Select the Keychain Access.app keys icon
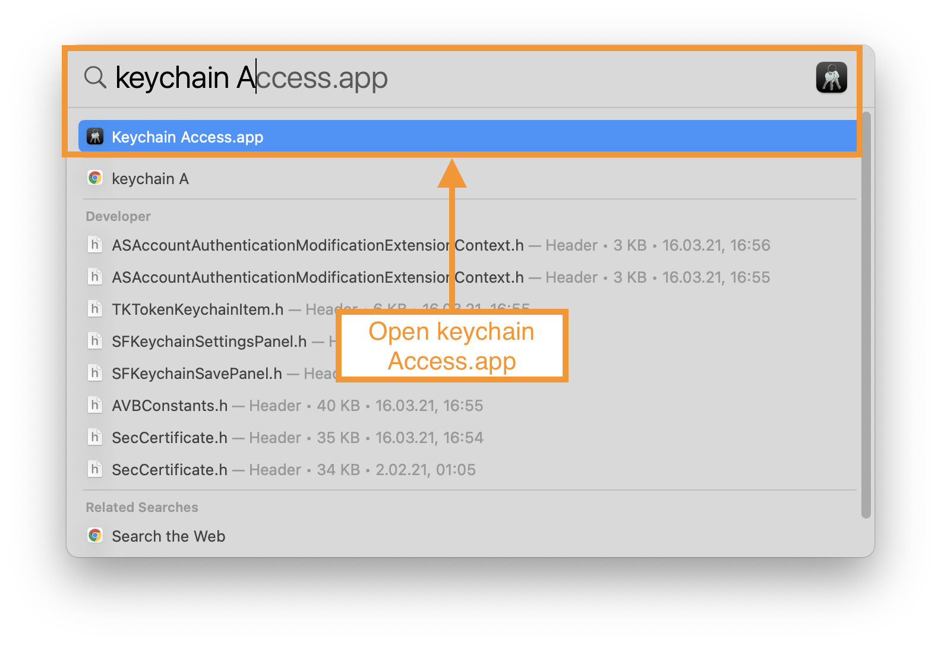941x645 pixels. coord(96,137)
